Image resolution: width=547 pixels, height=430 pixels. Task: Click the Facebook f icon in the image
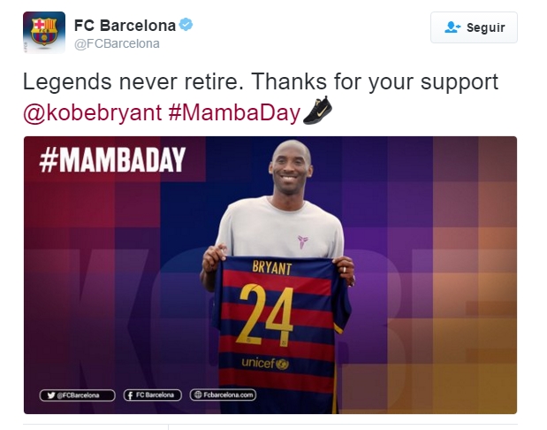[130, 395]
